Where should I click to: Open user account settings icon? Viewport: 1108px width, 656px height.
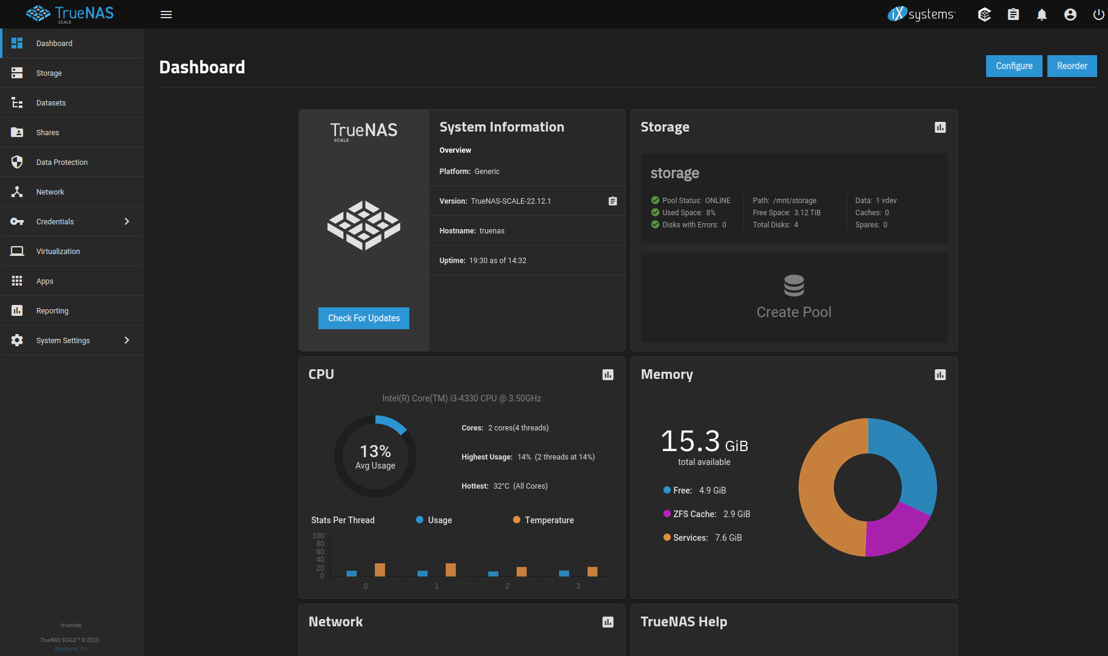click(x=1070, y=15)
